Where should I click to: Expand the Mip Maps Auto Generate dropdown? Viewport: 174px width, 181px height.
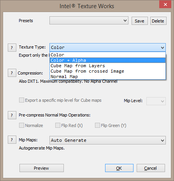click(x=107, y=140)
